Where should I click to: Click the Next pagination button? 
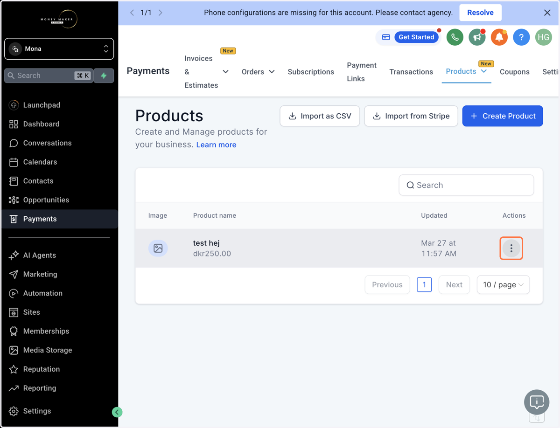[454, 285]
